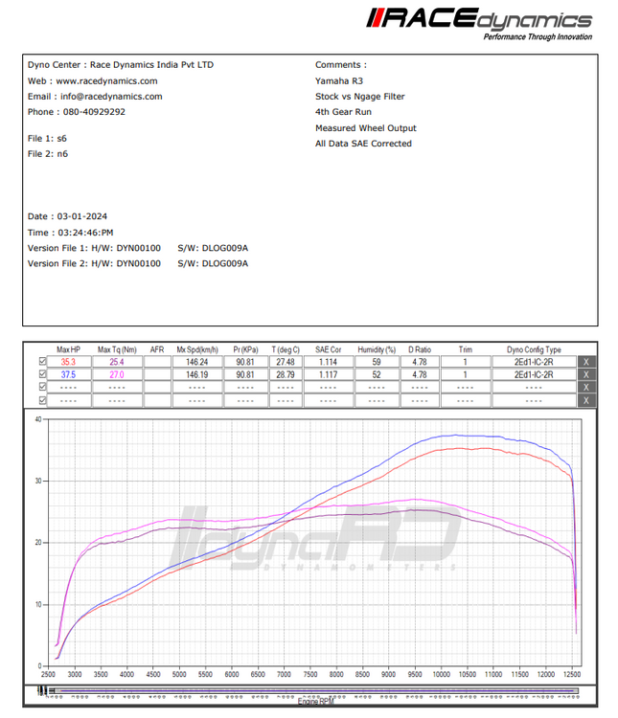Viewport: 618px width, 718px height.
Task: Select the 146.19 max speed cell
Action: (197, 374)
